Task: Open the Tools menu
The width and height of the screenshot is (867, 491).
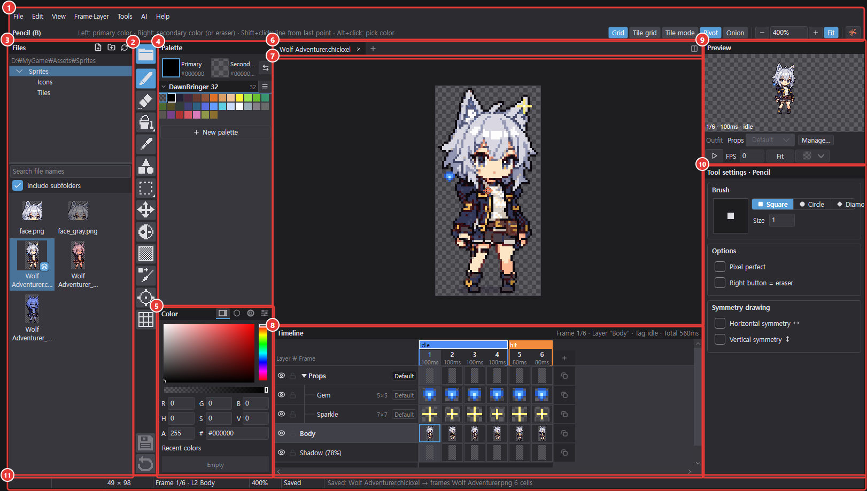Action: pos(125,17)
